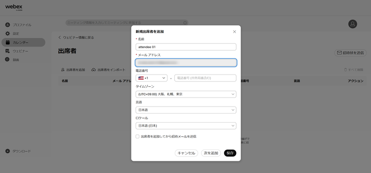Click the アクション column header
Viewport: 371px width, 173px height.
click(x=356, y=81)
